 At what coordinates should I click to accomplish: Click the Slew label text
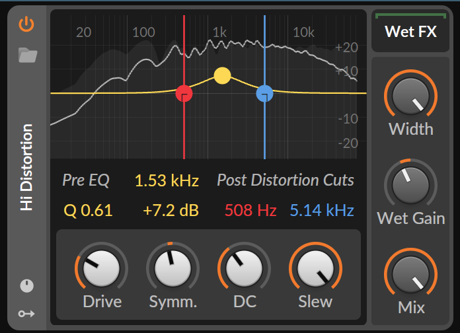[x=315, y=301]
